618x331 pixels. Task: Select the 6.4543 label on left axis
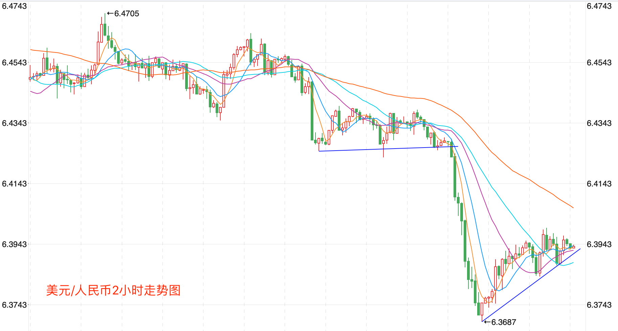point(14,63)
